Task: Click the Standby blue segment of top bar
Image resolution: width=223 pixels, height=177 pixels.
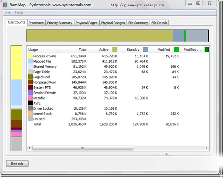Action: [x=178, y=35]
